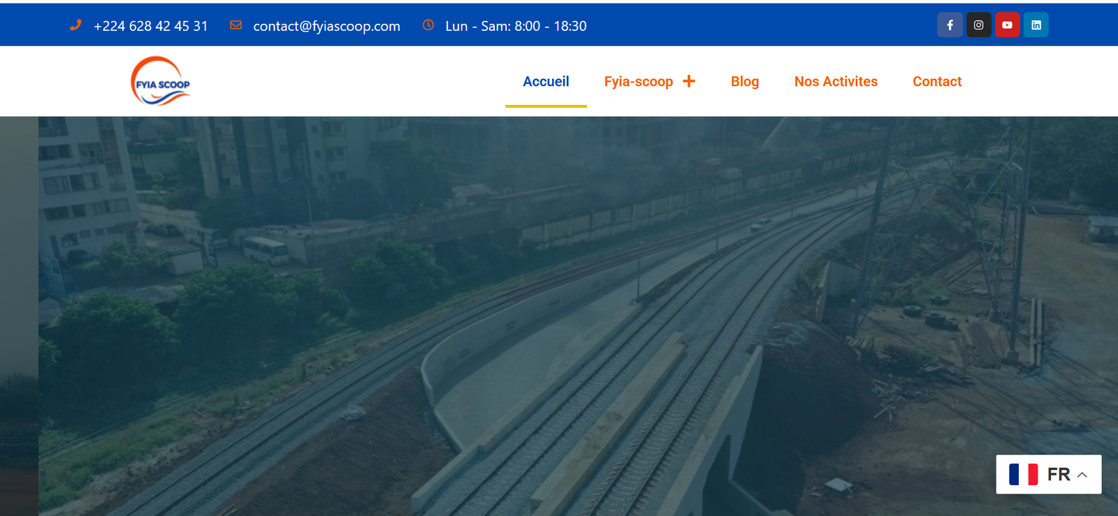Navigate to Nos Activites
This screenshot has width=1118, height=516.
click(x=836, y=82)
